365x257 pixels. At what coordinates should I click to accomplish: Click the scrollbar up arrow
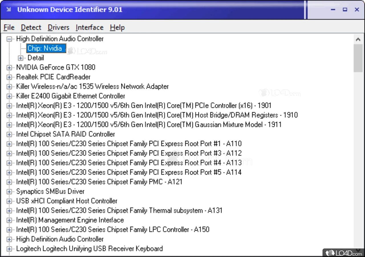(x=358, y=40)
